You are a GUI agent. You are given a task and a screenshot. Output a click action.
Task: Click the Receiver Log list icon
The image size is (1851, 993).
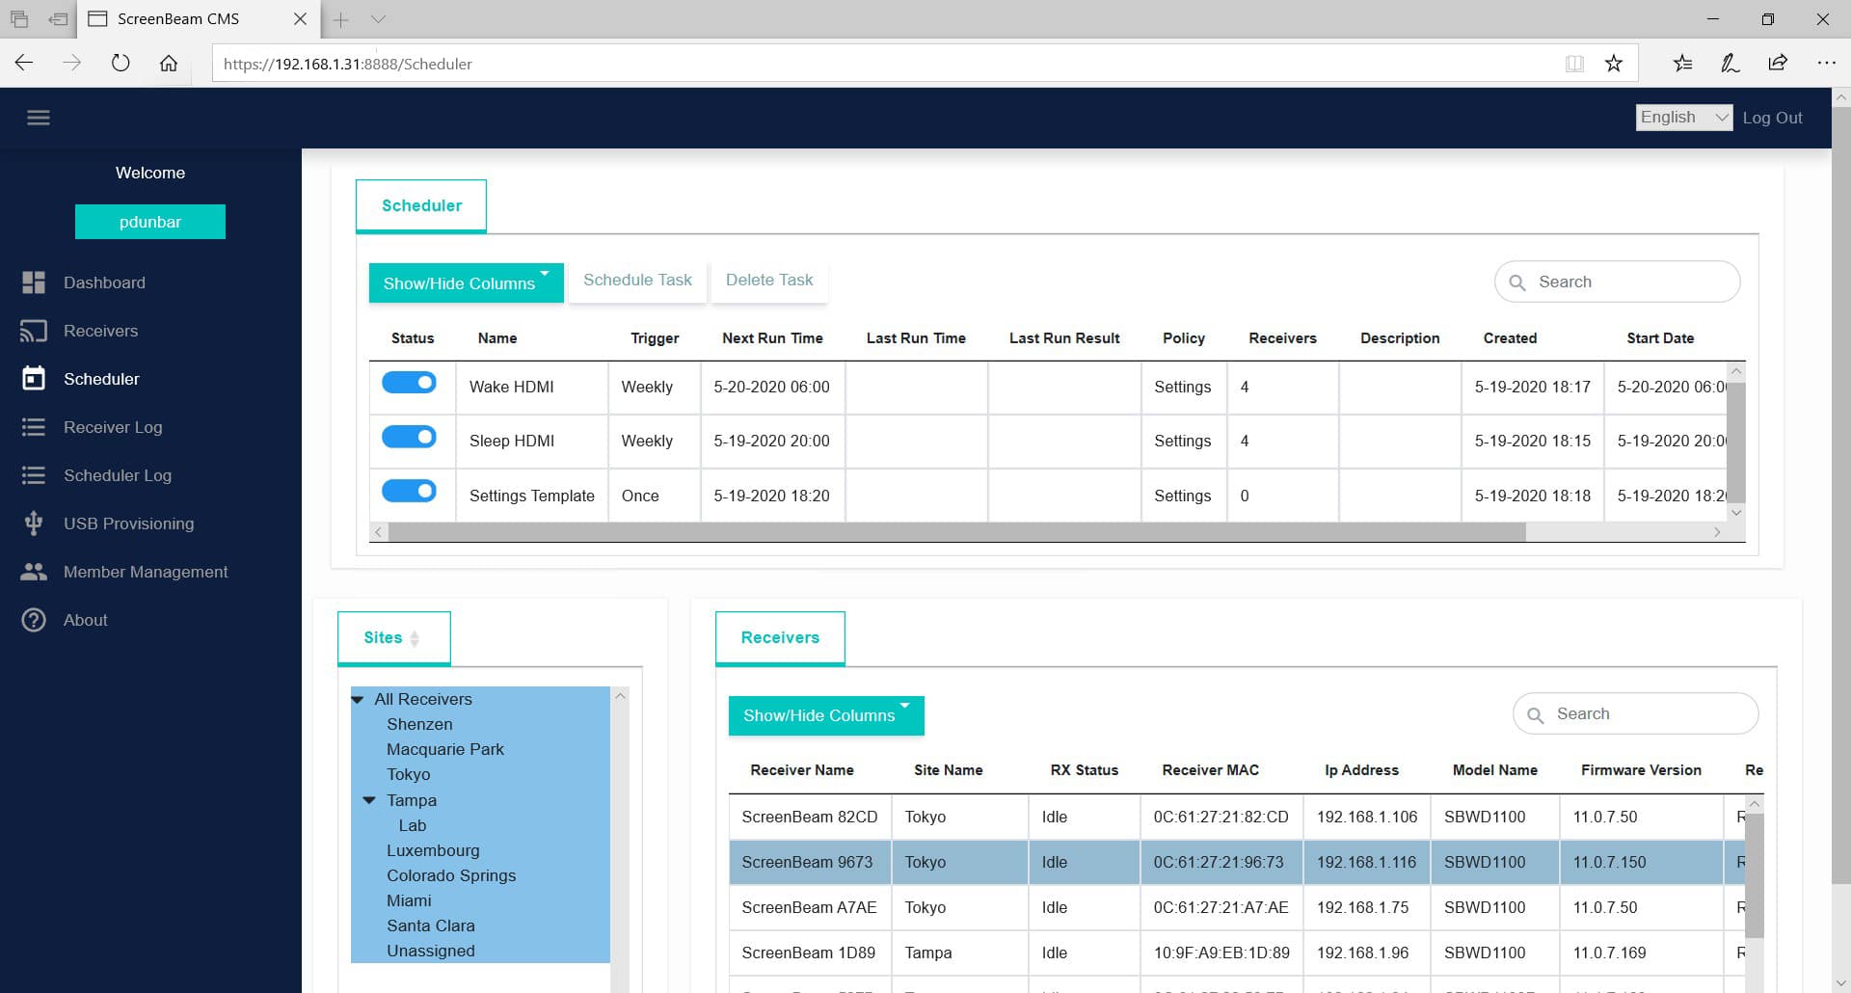(34, 427)
